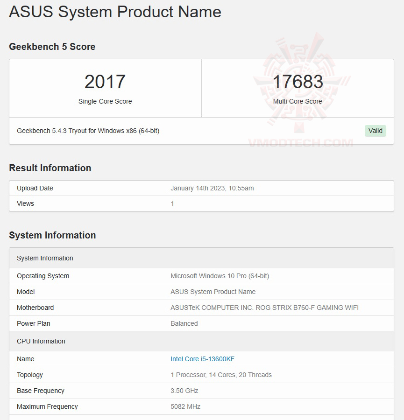
Task: Expand the CPU Information section
Action: click(x=41, y=341)
